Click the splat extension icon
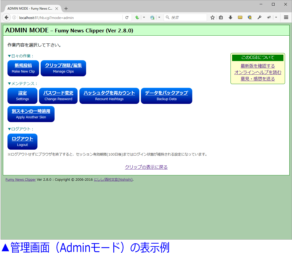292x253 pixels. pos(269,17)
